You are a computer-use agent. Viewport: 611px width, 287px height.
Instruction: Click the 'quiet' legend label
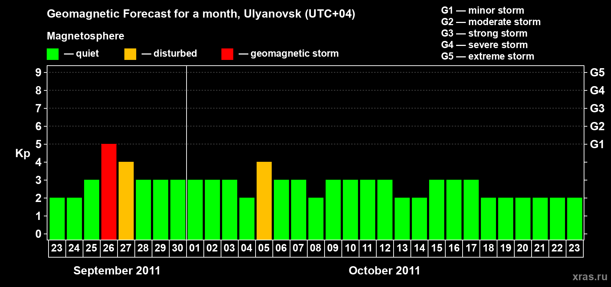(x=87, y=54)
